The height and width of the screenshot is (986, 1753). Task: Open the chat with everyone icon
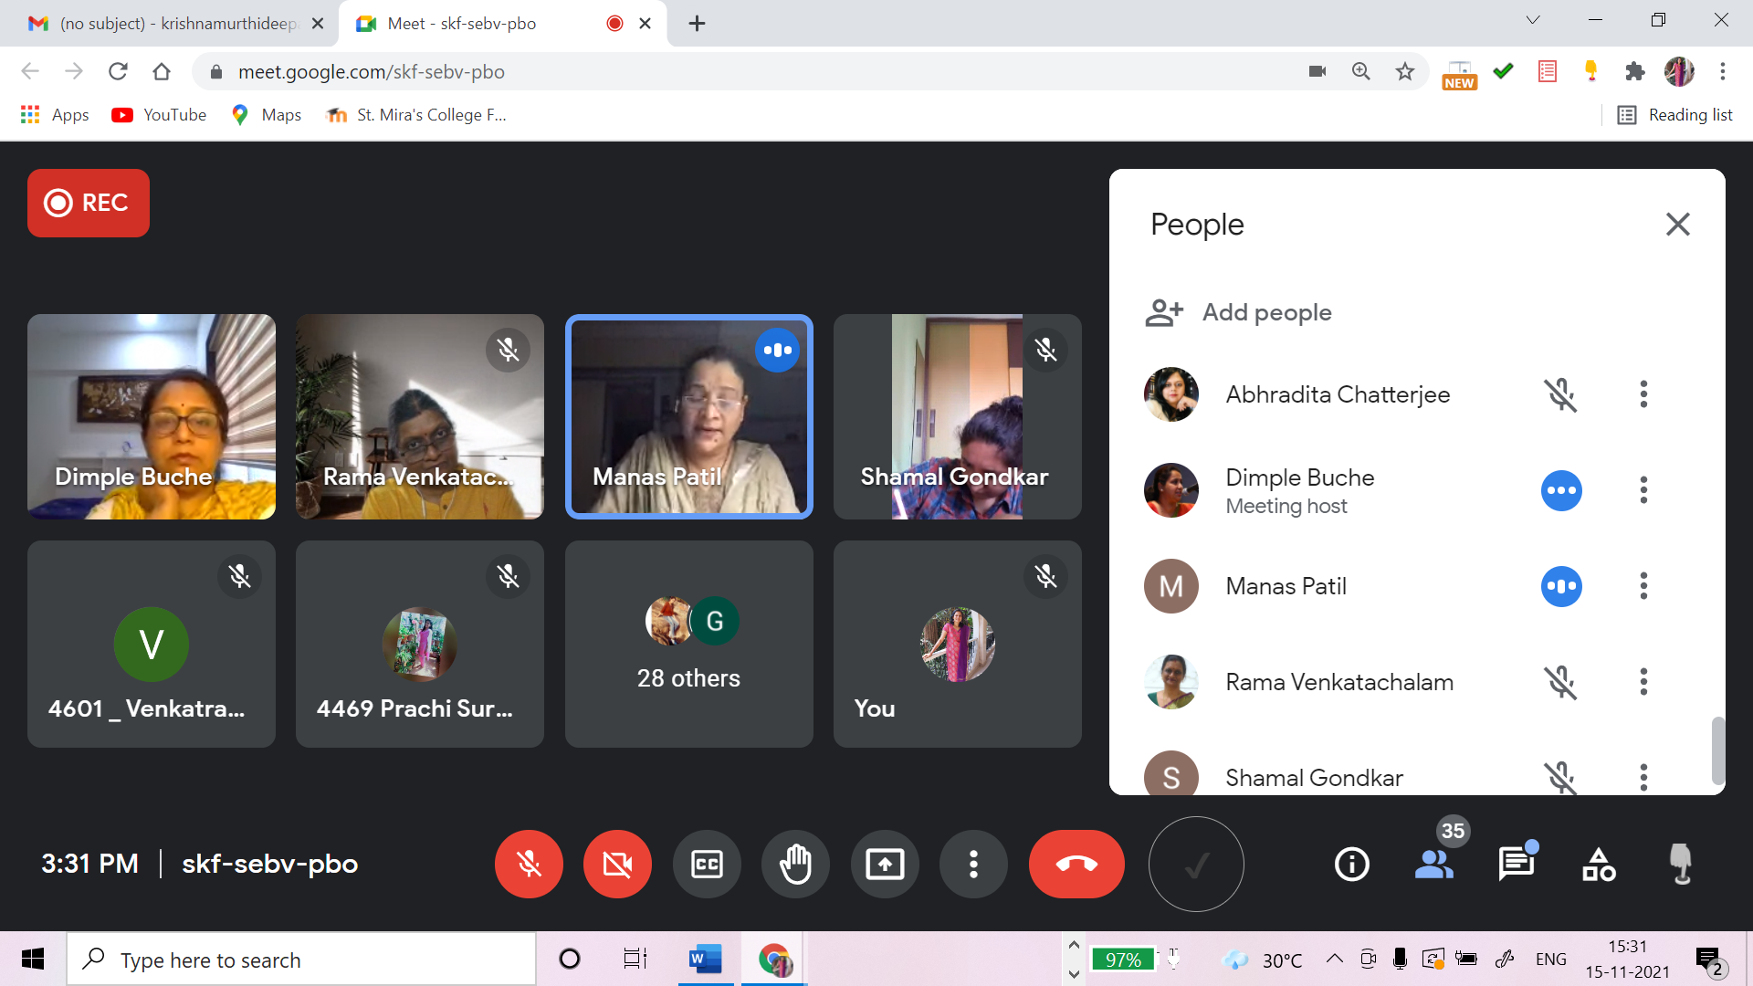click(1517, 864)
